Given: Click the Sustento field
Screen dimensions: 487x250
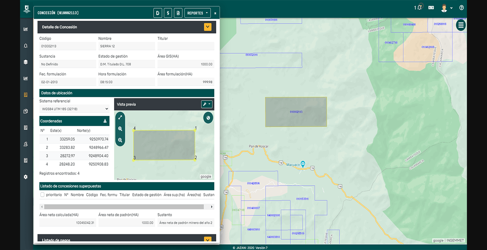Looking at the screenshot, I should 186,222.
